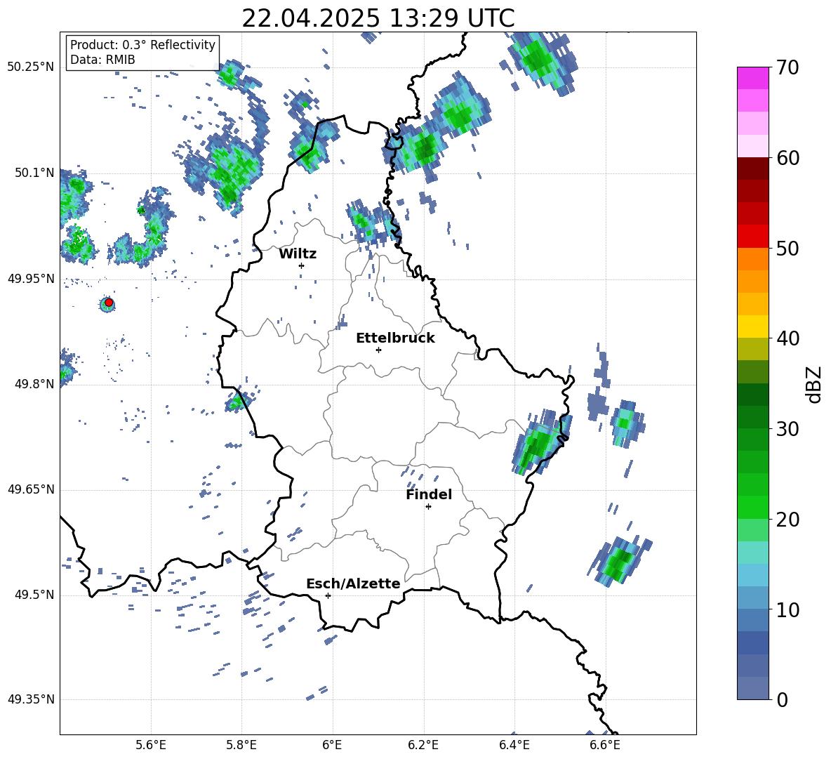831x759 pixels.
Task: Click the Esch/Alzette city label
Action: tap(353, 583)
